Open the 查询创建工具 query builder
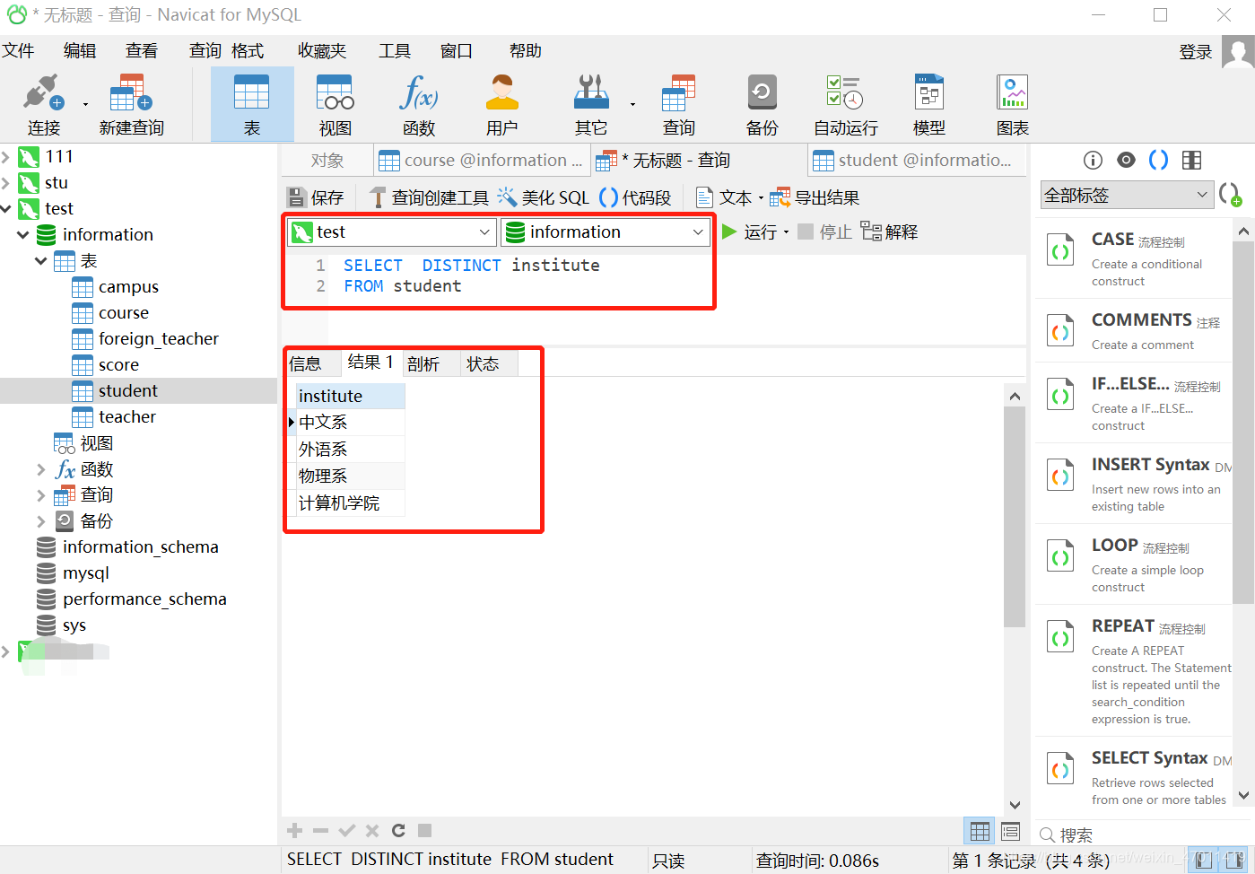 point(429,198)
